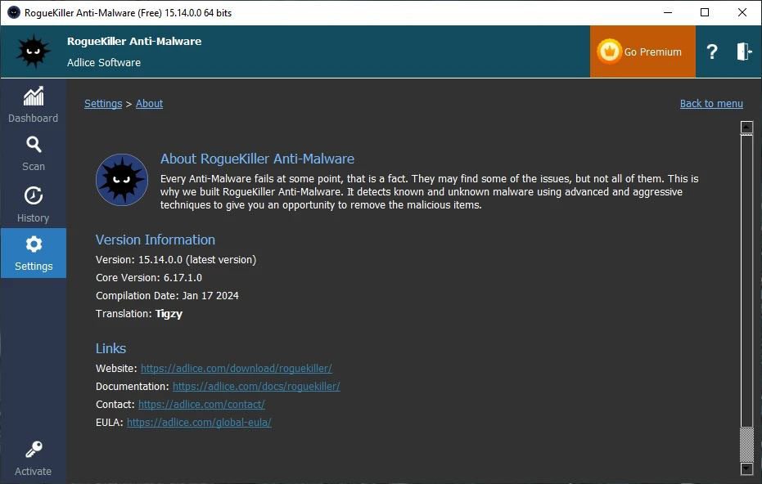Click the 'Core Version: 6.17.1.0' text

click(x=149, y=278)
